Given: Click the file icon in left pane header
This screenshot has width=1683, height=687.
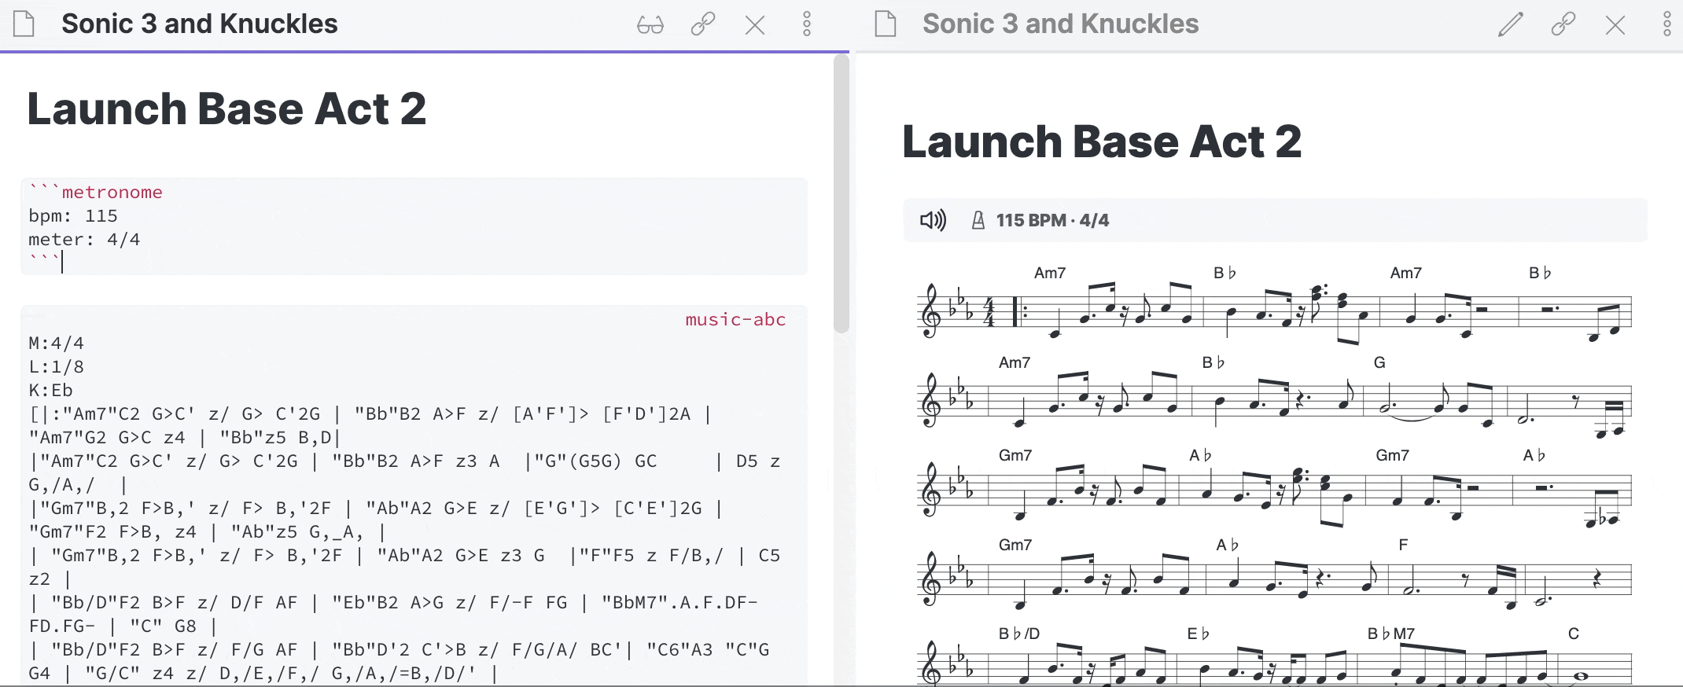Looking at the screenshot, I should [x=24, y=24].
